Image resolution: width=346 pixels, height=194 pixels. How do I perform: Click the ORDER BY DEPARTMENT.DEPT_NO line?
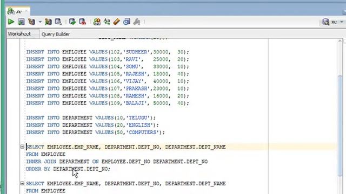(68, 169)
